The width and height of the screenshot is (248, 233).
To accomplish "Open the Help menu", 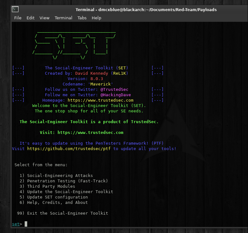I will click(96, 18).
